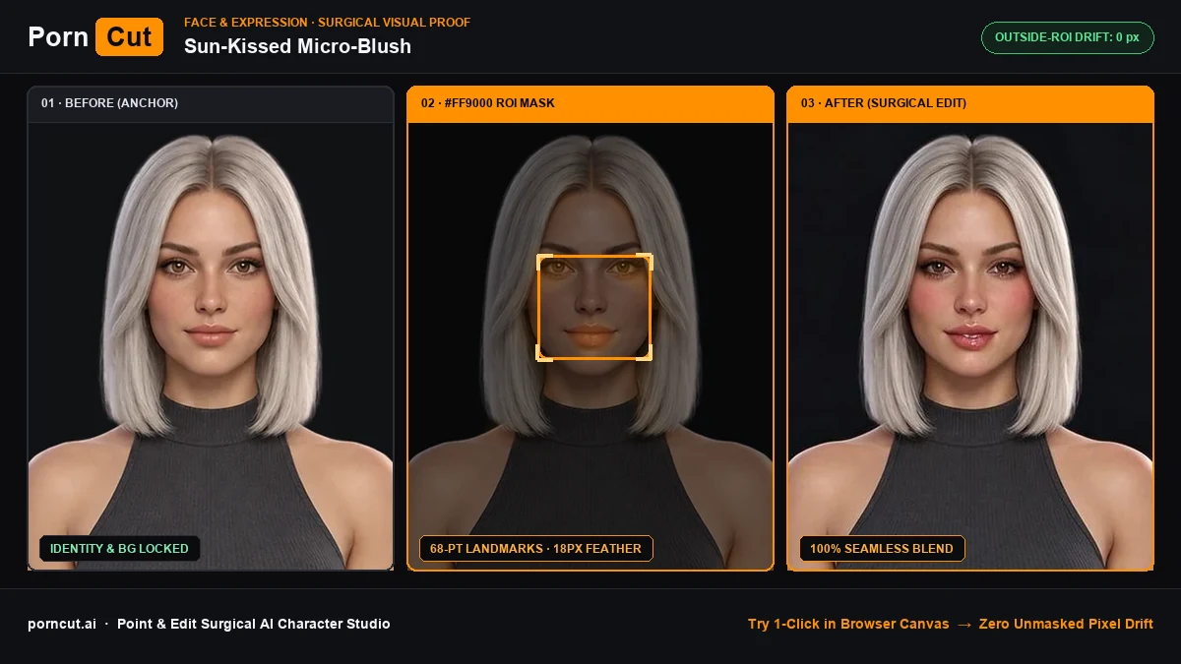Select the 01 · BEFORE (ANCHOR) panel header

[x=211, y=103]
